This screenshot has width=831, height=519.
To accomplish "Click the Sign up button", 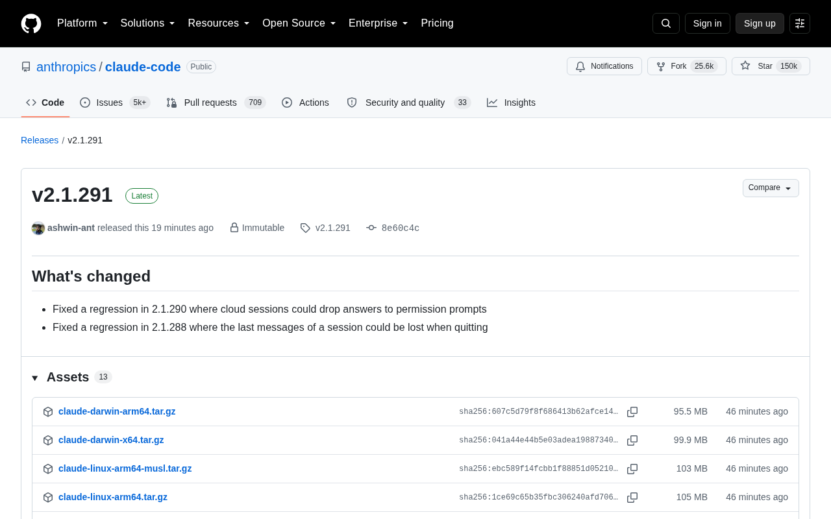I will pyautogui.click(x=760, y=23).
